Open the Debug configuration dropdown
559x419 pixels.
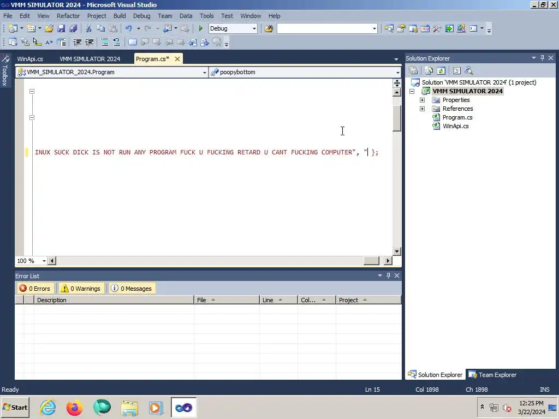254,28
